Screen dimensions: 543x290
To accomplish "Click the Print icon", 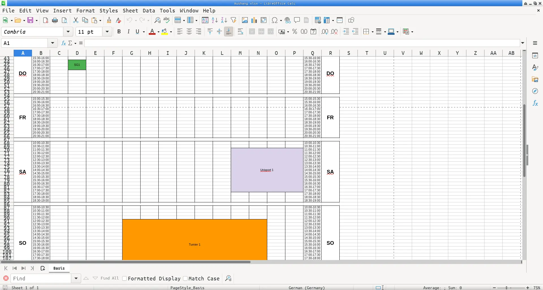I will pos(55,20).
